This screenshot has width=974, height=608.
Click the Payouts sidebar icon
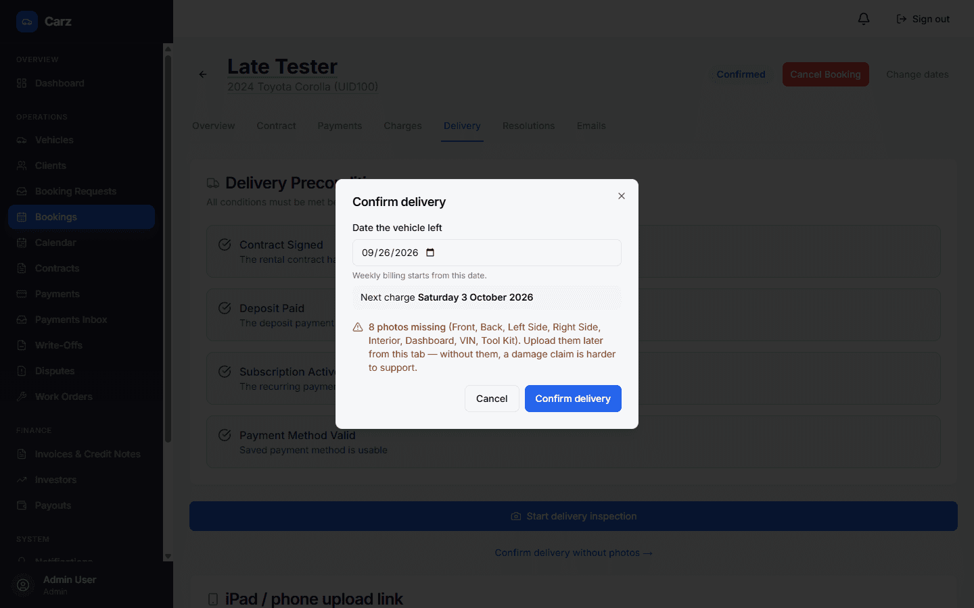click(22, 505)
